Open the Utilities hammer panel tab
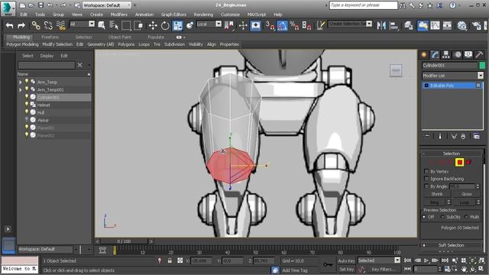Screen dimensions: 489x275 point(479,54)
